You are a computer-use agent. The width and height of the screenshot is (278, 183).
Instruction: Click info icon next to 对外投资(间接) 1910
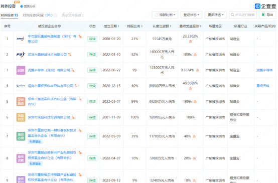click(x=55, y=15)
